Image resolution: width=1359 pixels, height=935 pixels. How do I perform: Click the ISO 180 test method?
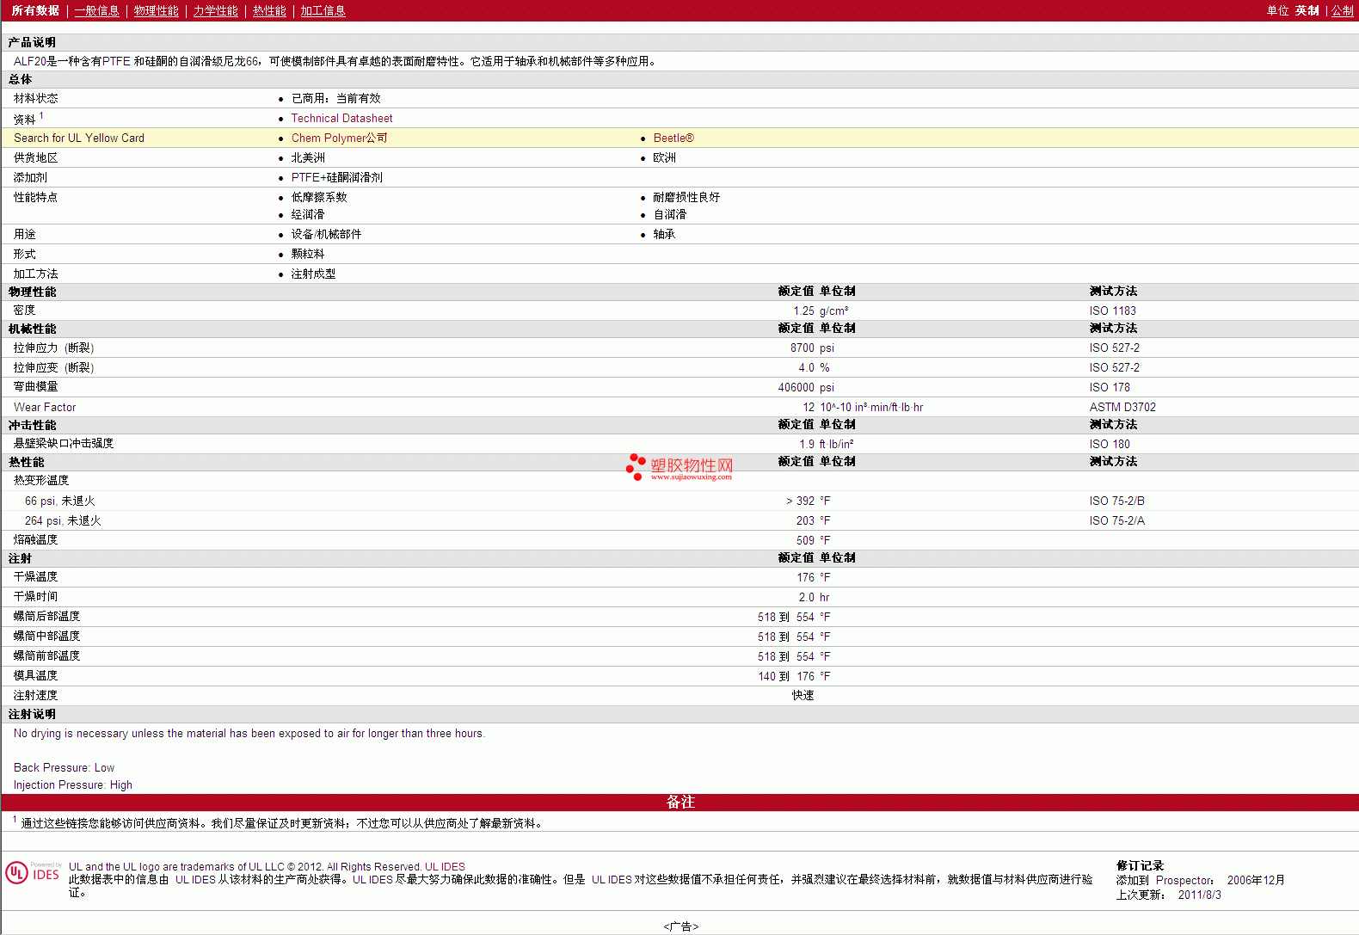[1110, 444]
